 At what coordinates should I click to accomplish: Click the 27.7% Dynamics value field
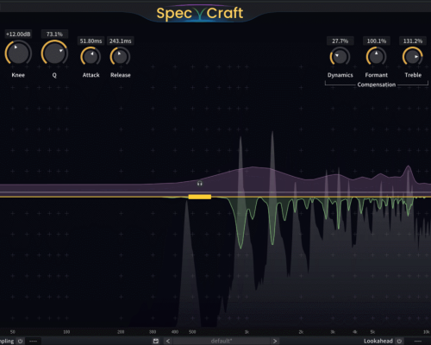pos(340,41)
